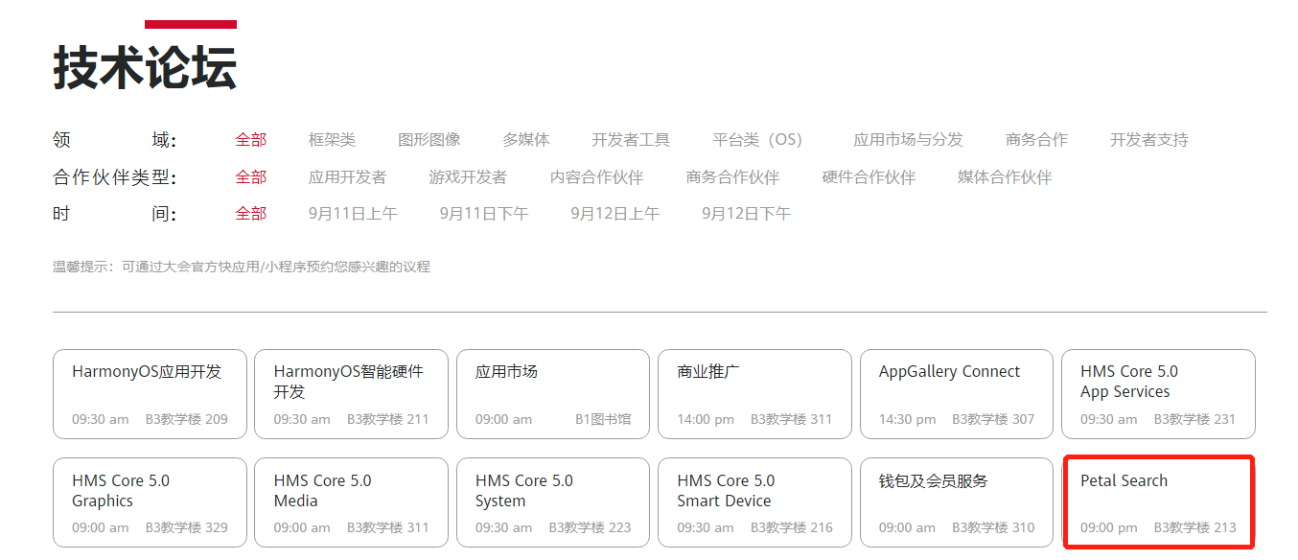Filter domain by 框架类
Viewport: 1298px width, 560px height.
pos(332,140)
